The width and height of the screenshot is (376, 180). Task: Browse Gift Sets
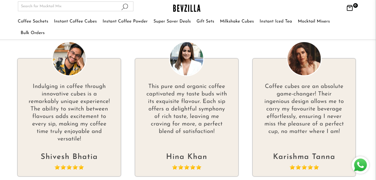coord(205,21)
